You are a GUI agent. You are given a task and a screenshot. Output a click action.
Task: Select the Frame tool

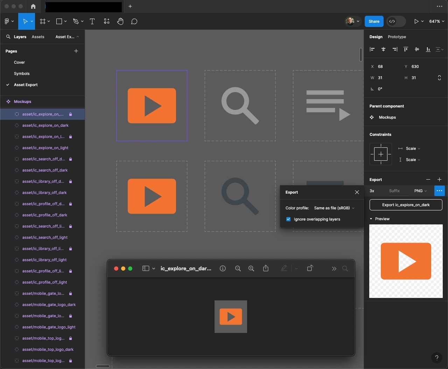(43, 21)
